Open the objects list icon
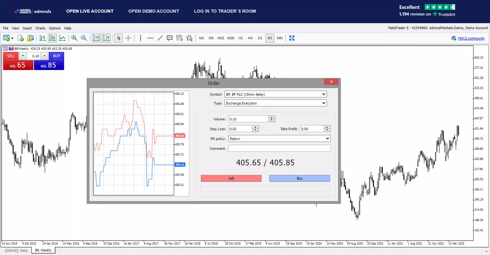 click(x=189, y=38)
